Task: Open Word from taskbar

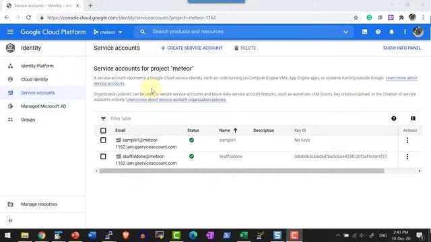Action: tap(92, 235)
